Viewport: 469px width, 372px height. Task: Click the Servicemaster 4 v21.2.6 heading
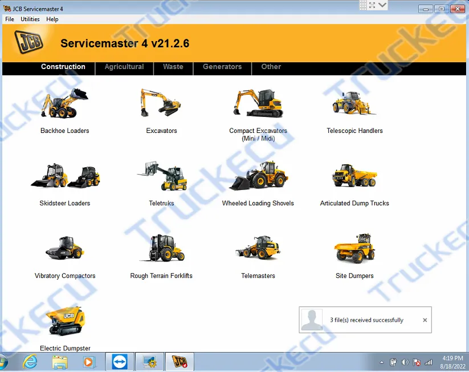[125, 43]
